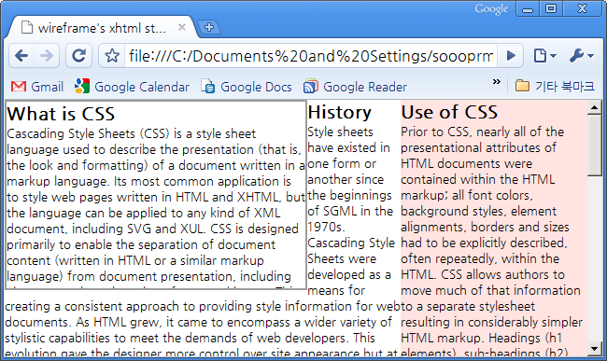Click the page icon in tab
The image size is (607, 361).
[x=26, y=27]
